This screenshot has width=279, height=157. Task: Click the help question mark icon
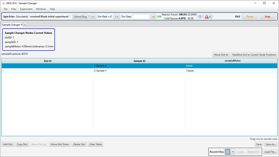coord(200,17)
